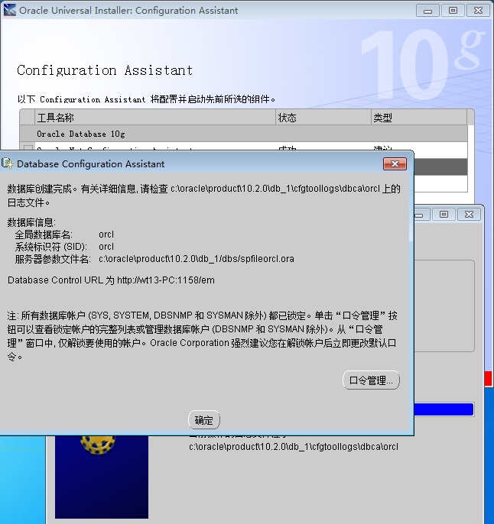
Task: Click the 确定 button in the dialog
Action: 204,420
